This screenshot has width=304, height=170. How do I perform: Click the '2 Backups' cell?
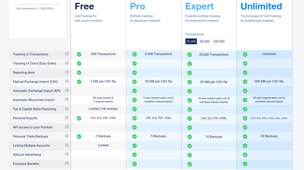pos(103,136)
